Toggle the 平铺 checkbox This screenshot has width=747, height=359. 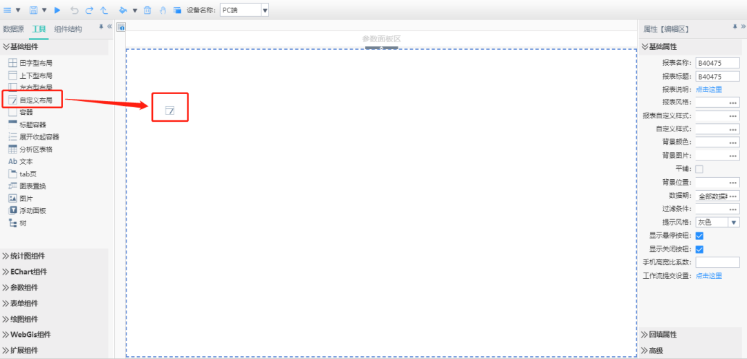click(x=699, y=169)
